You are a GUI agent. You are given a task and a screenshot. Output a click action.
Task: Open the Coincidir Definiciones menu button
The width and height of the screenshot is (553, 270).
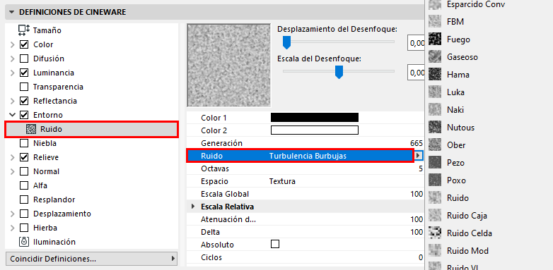tap(92, 259)
